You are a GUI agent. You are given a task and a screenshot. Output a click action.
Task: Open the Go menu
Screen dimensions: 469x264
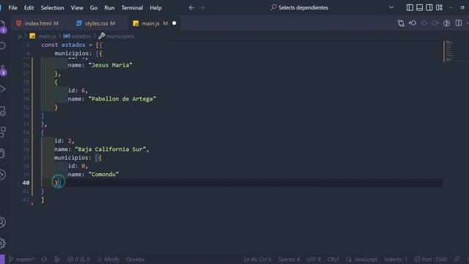[94, 8]
